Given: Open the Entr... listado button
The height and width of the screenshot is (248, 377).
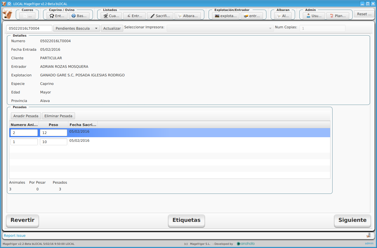Looking at the screenshot, I should point(134,16).
